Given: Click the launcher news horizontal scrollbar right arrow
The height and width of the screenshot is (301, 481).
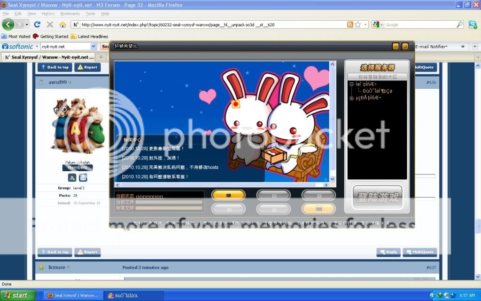Looking at the screenshot, I should coord(326,185).
